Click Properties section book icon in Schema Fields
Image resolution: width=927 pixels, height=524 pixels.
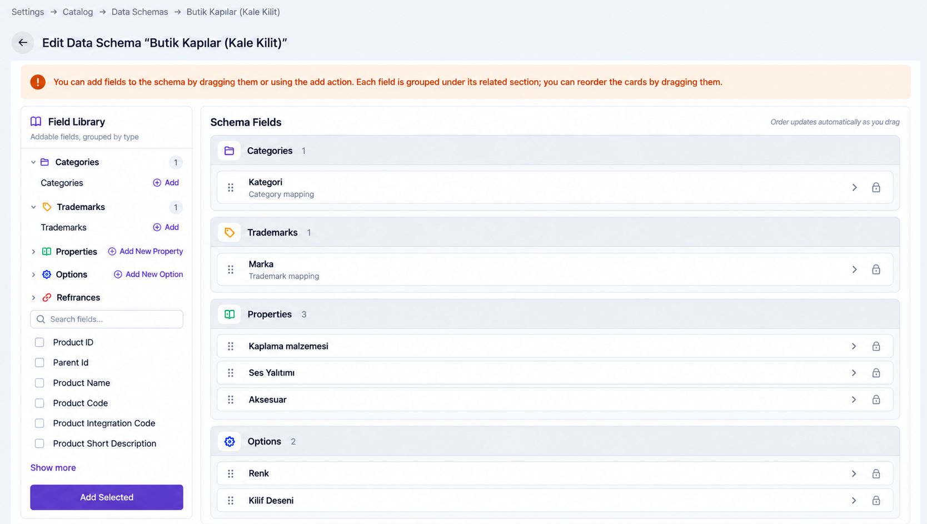[229, 314]
